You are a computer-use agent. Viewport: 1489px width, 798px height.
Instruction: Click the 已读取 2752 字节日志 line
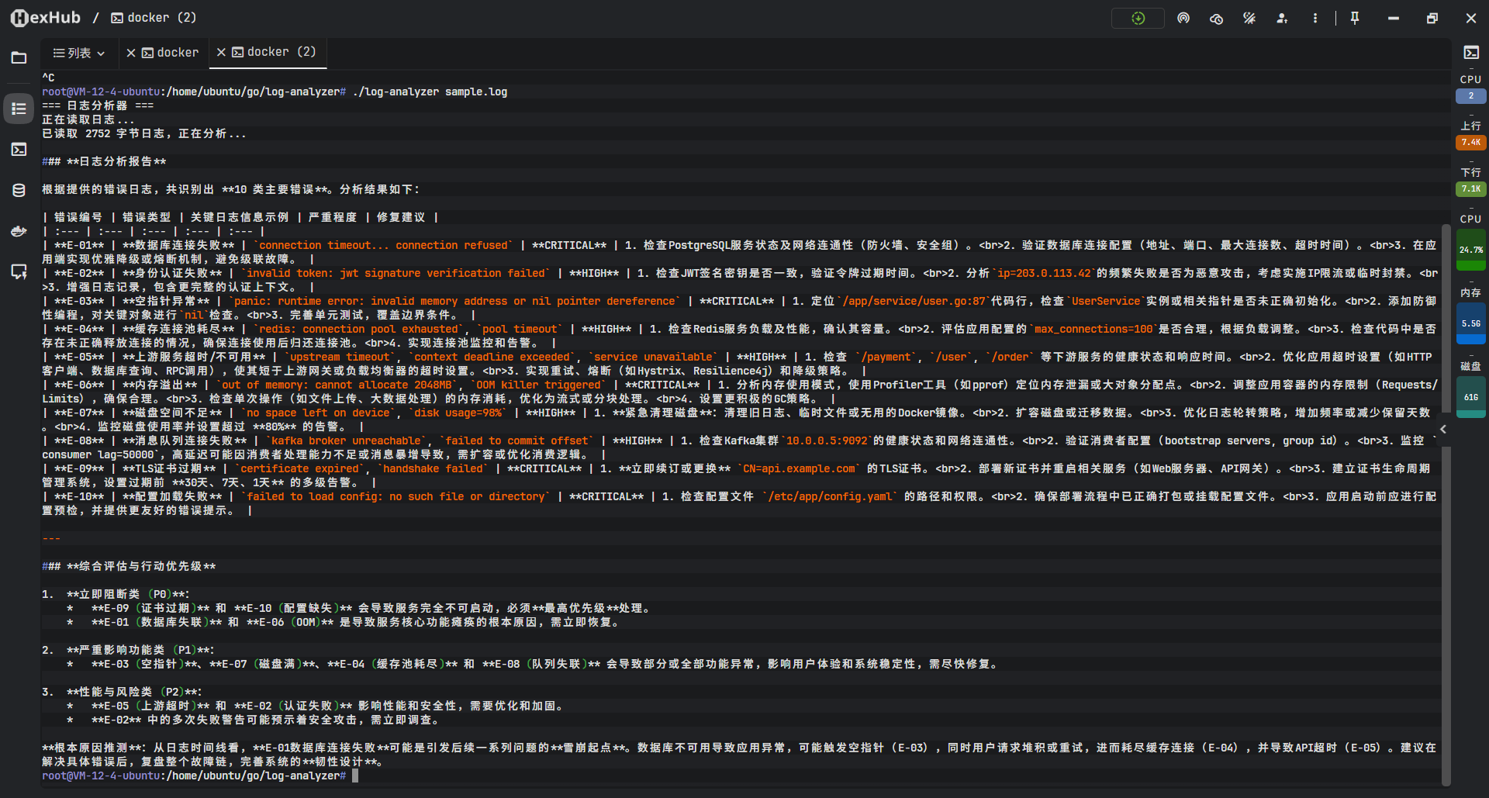pyautogui.click(x=144, y=133)
